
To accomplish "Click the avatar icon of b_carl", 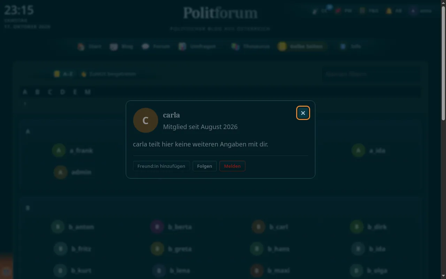I will coord(259,227).
